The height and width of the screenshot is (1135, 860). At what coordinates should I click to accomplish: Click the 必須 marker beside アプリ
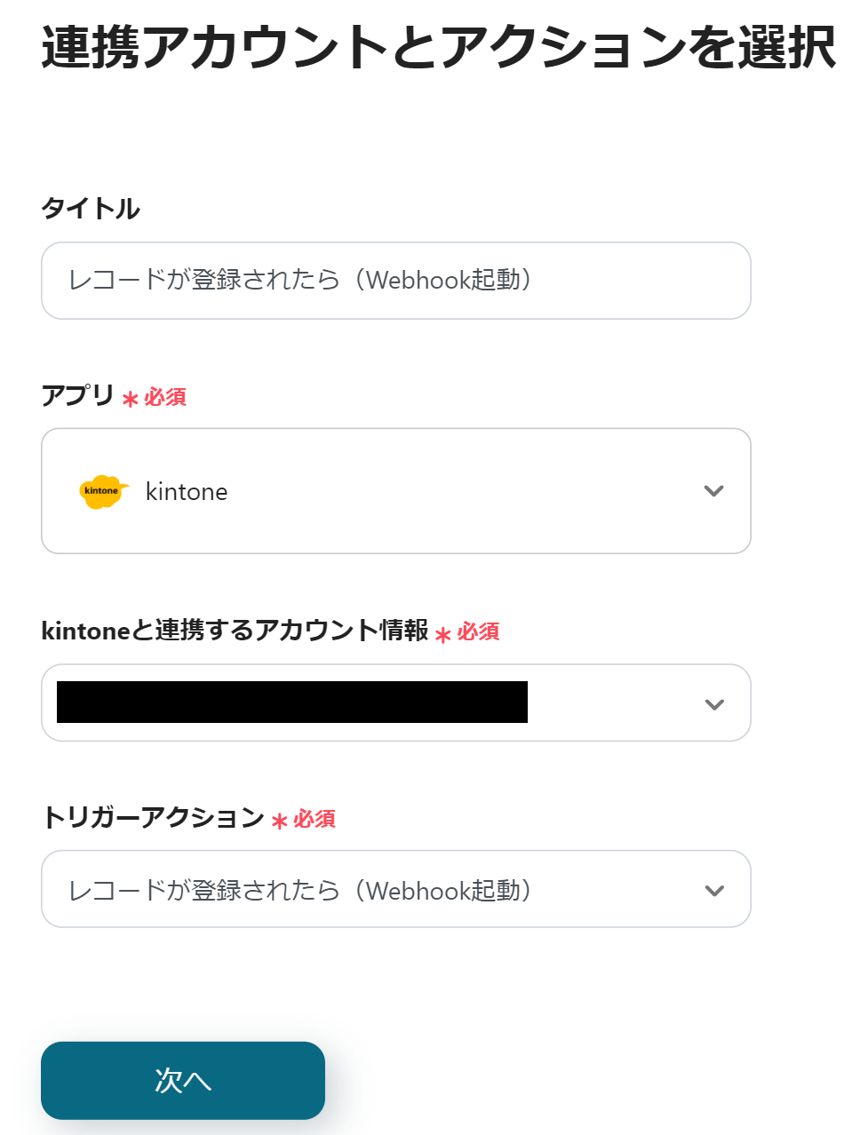click(x=165, y=397)
